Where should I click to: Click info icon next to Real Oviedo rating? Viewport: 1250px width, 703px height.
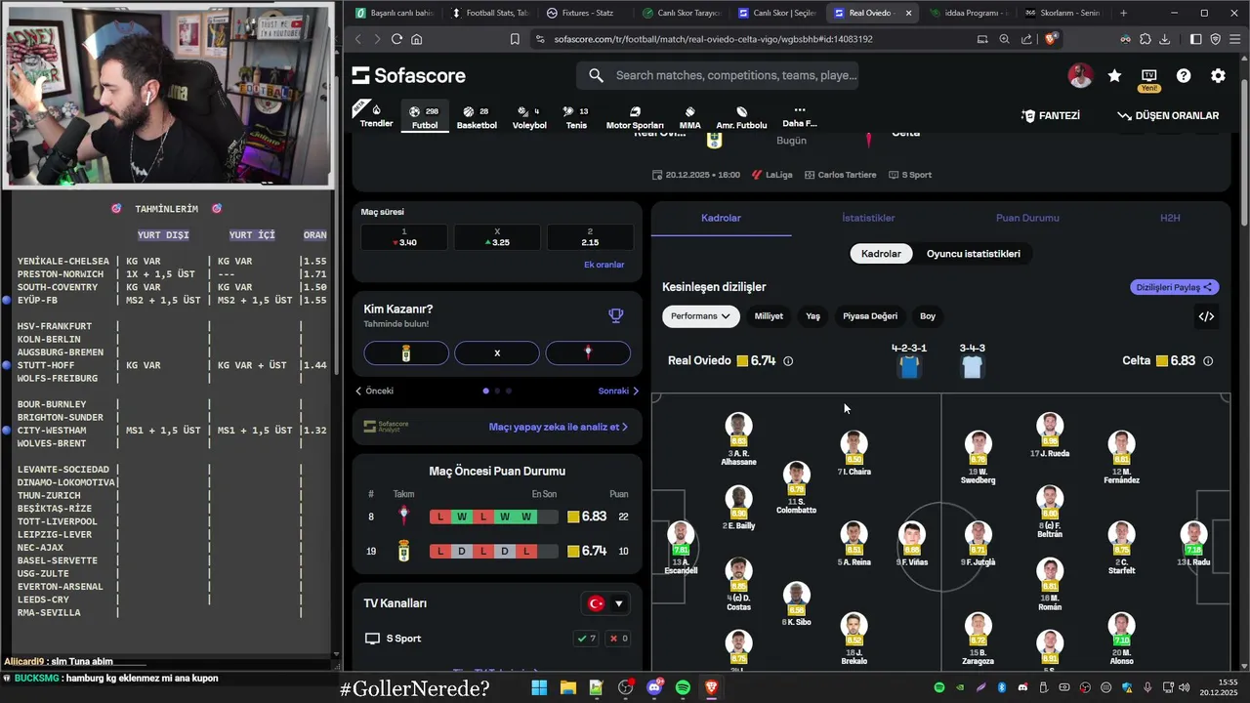(x=788, y=361)
